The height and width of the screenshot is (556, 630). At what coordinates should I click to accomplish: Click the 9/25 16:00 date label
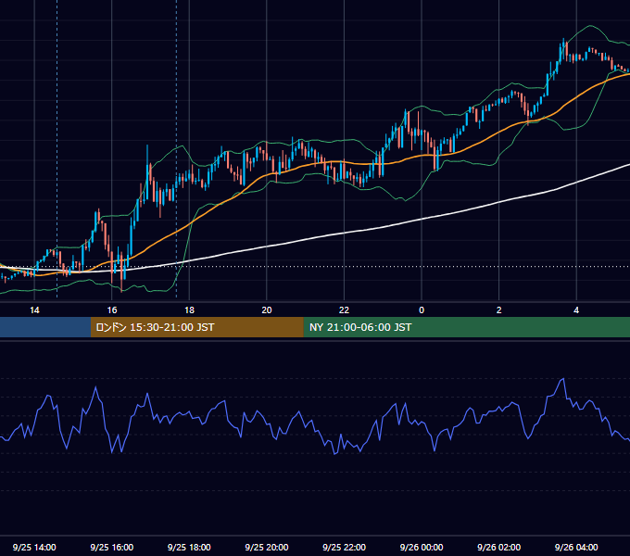[112, 547]
